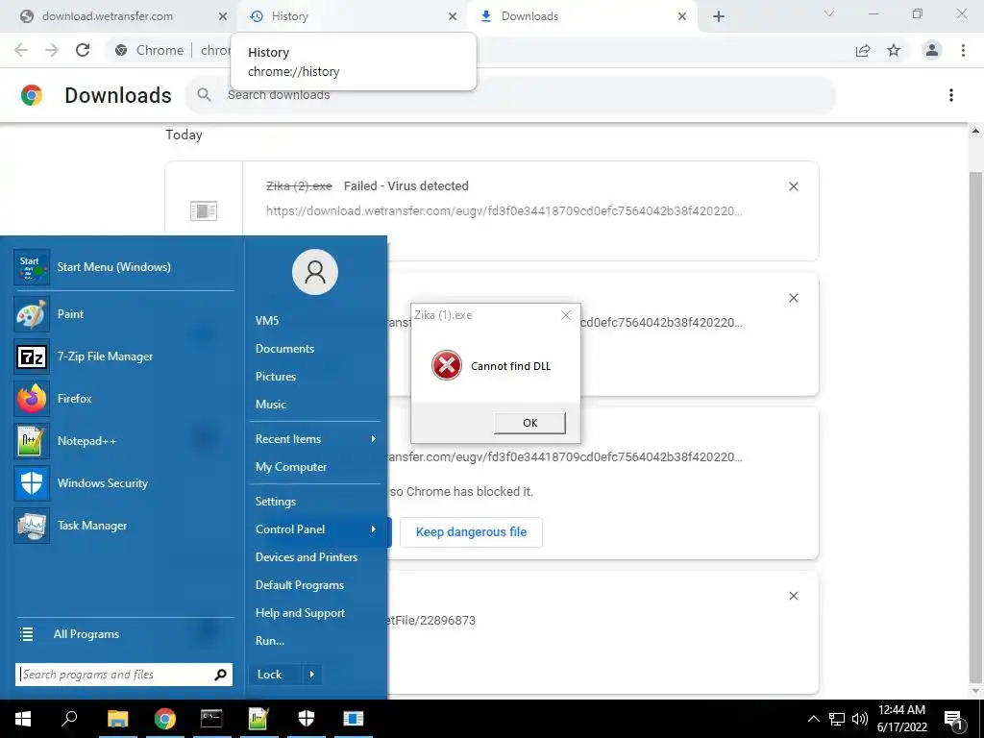984x738 pixels.
Task: Open Default Programs
Action: point(300,585)
